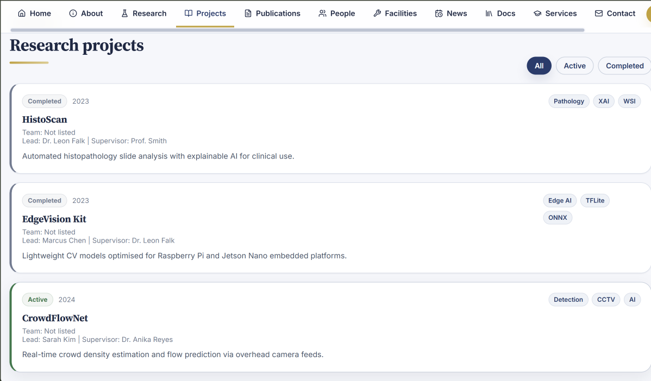651x381 pixels.
Task: Click the Completed badge on HistoScan
Action: 45,101
